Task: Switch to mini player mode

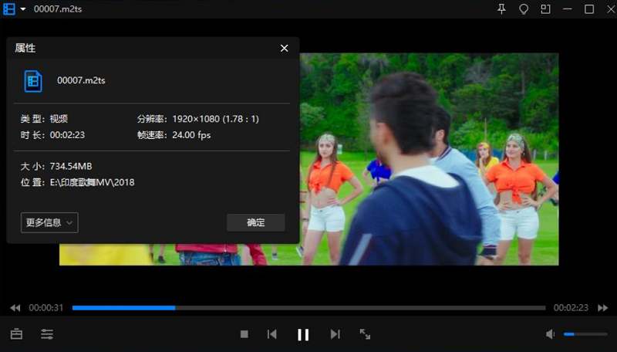Action: click(x=545, y=9)
